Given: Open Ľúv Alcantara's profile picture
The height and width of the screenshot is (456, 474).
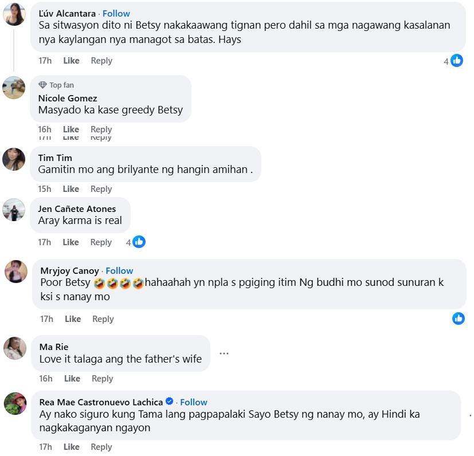Looking at the screenshot, I should pos(14,14).
